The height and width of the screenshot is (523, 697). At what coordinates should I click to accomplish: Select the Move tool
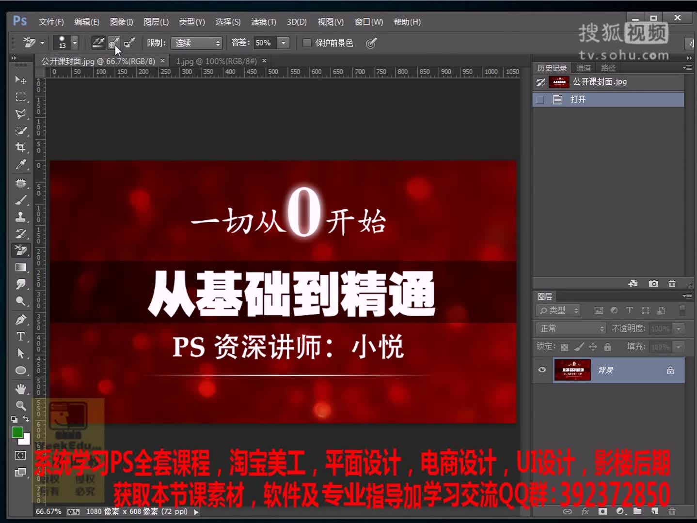click(20, 80)
